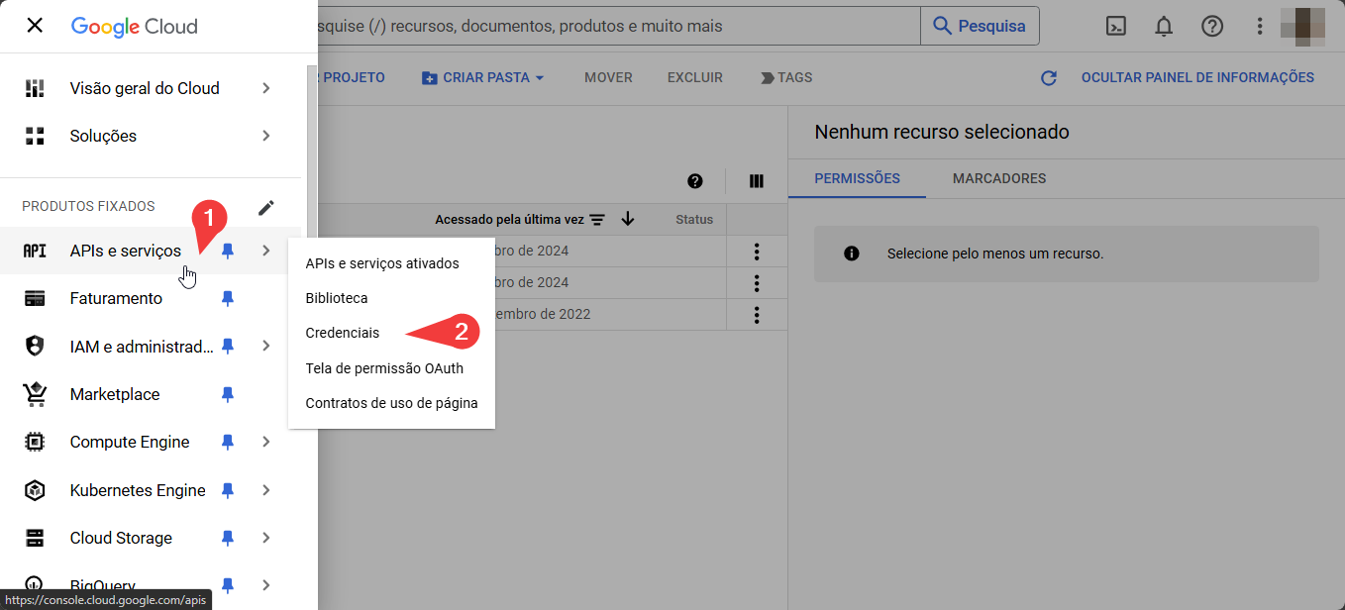Click the Kubernetes Engine cube icon
Screen dimensions: 1345x610
click(x=35, y=490)
